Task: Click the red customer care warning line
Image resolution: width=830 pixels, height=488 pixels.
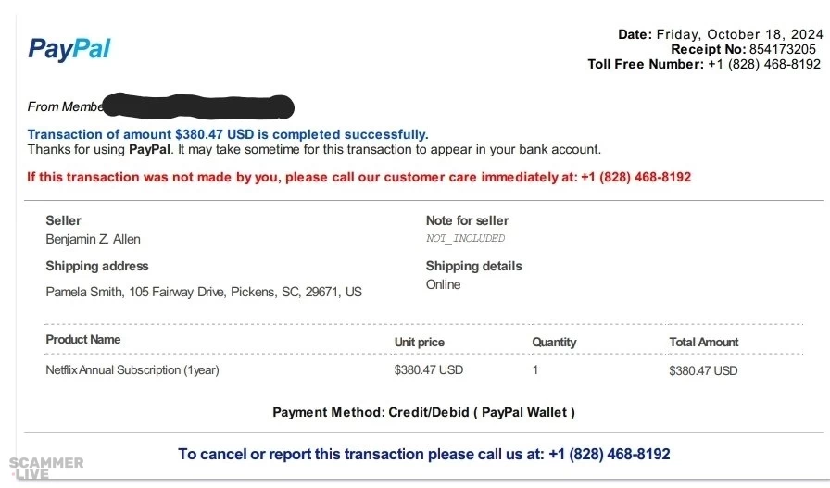Action: [358, 176]
